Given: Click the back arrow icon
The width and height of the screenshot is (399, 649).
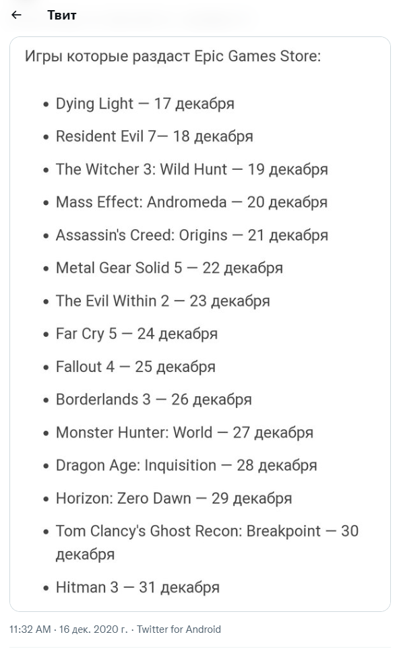Looking at the screenshot, I should [17, 16].
